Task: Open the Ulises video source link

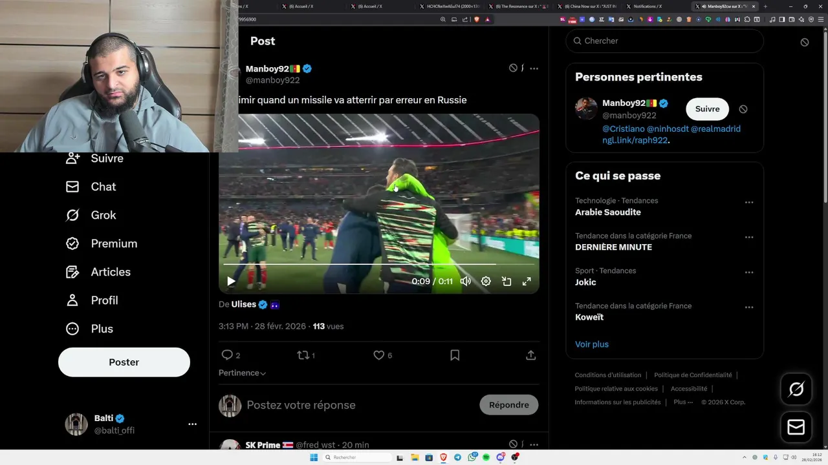Action: [244, 304]
